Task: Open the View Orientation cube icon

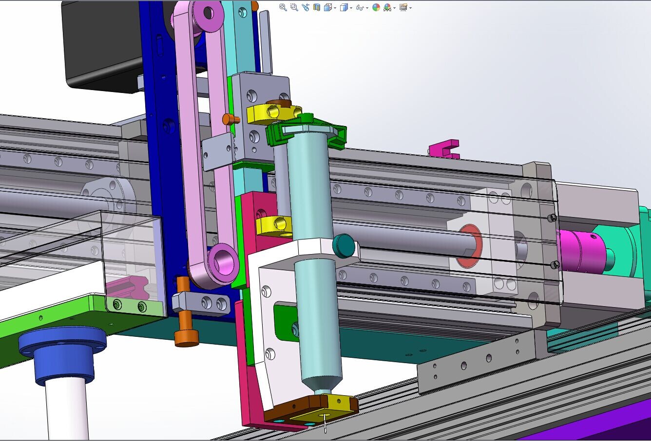Action: pos(327,7)
